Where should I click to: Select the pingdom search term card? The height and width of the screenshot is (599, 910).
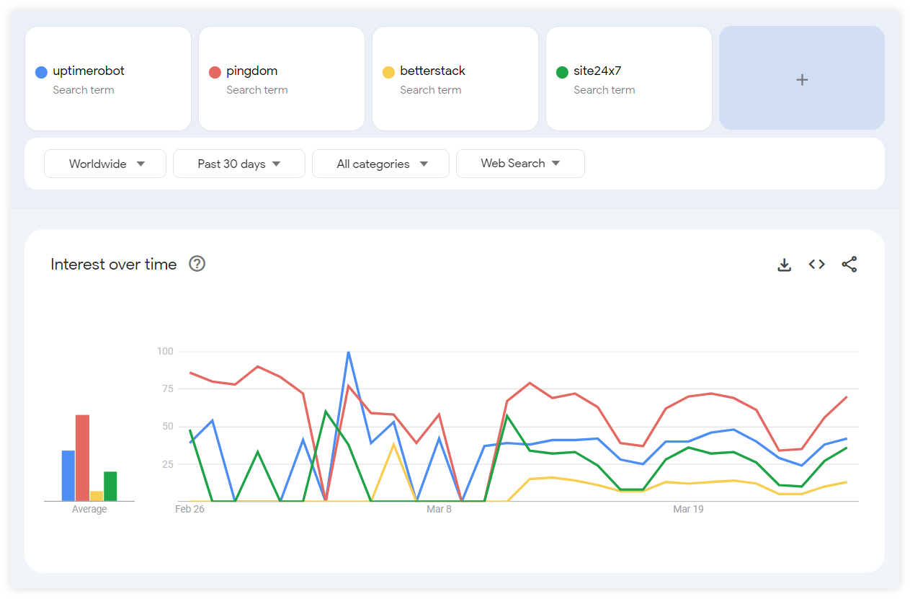click(x=281, y=78)
